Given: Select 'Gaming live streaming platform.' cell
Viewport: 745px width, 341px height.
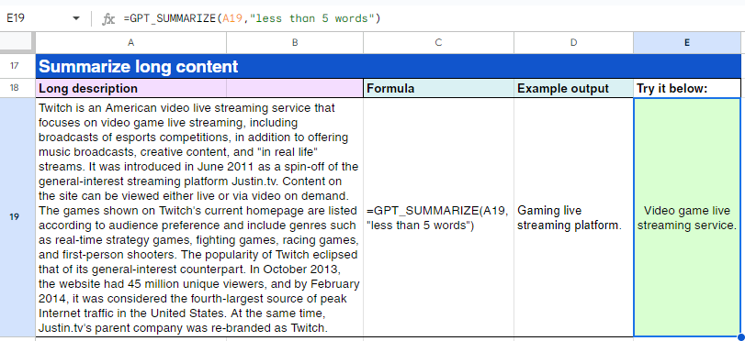Looking at the screenshot, I should [573, 217].
